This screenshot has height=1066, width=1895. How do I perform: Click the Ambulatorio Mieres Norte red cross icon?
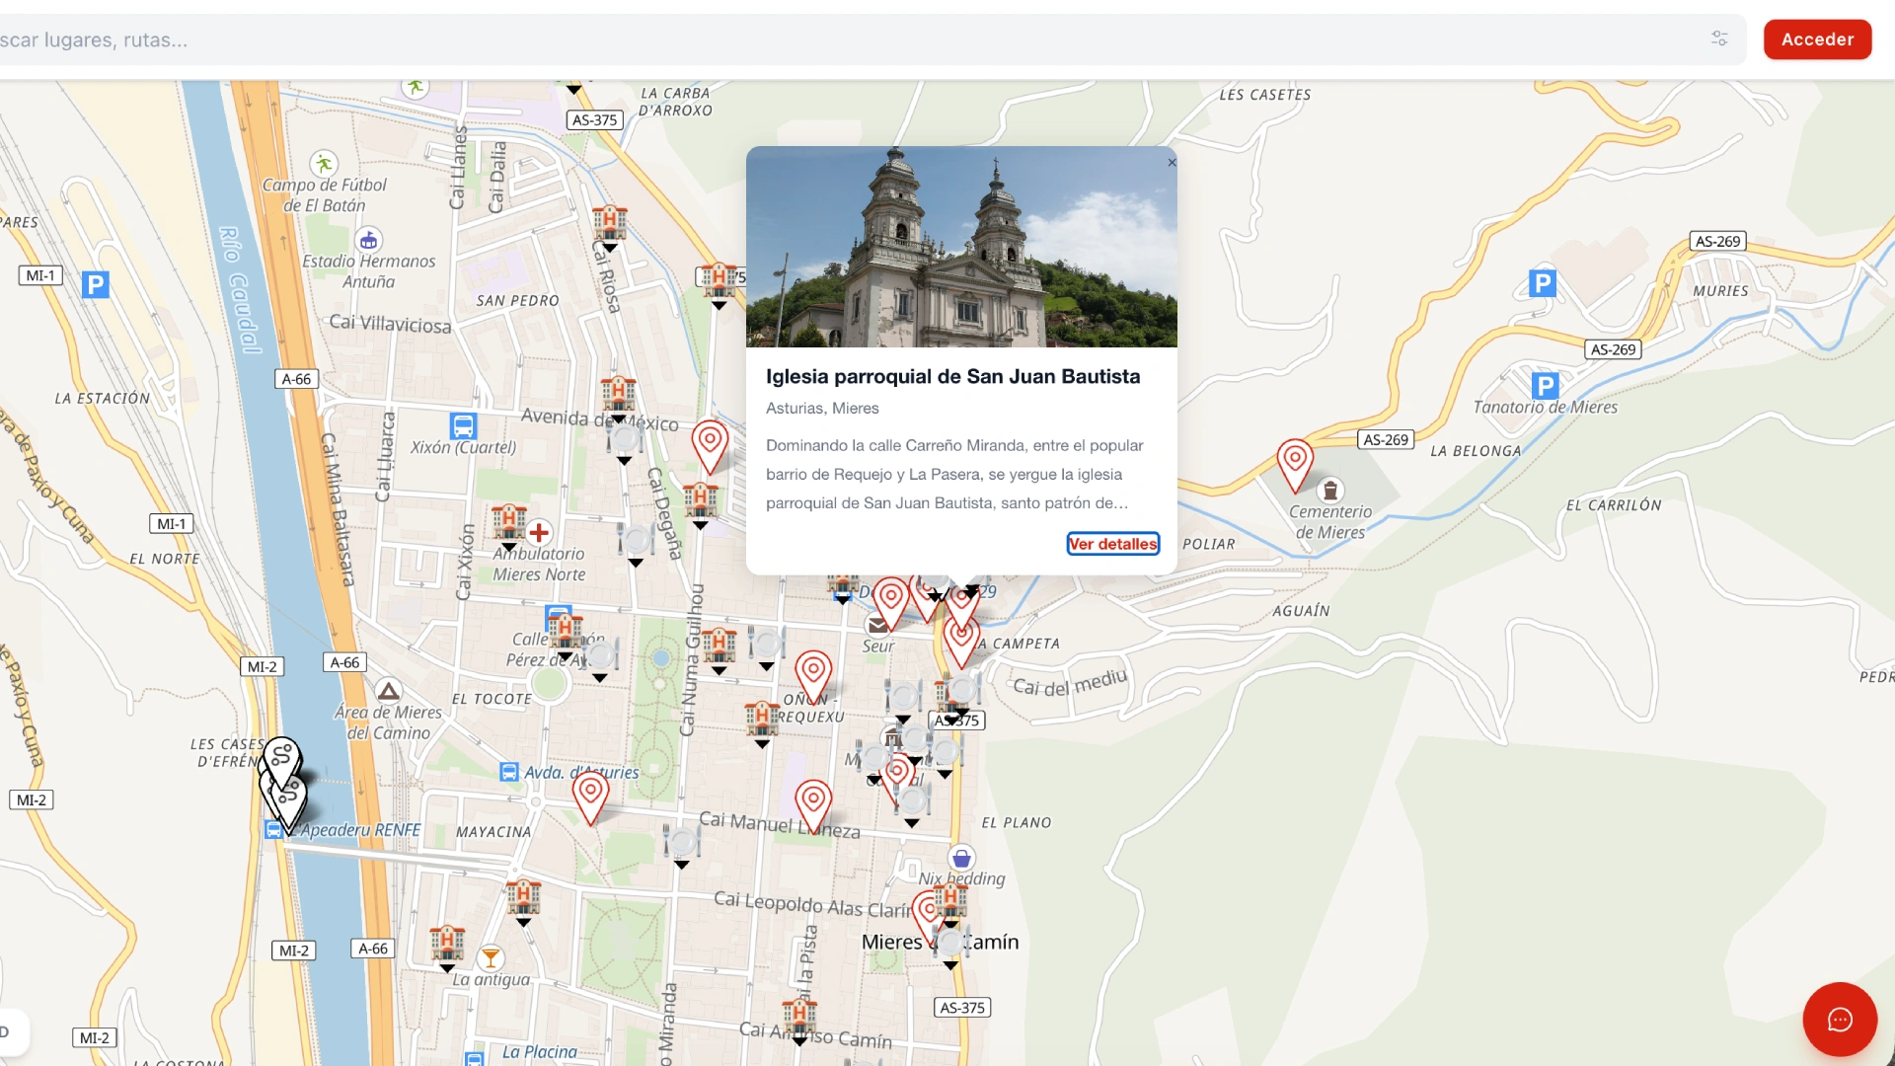[x=539, y=533]
